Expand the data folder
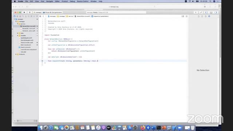The image size is (233, 131). 18,33
